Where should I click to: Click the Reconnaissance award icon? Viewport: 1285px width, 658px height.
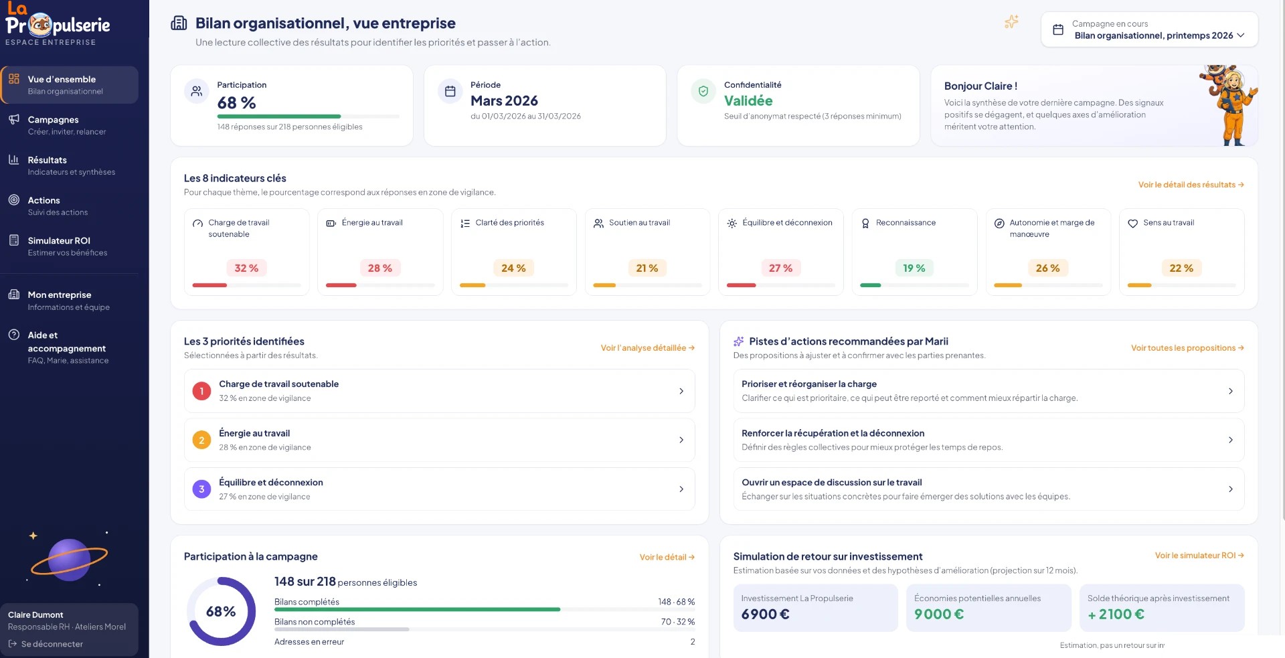pyautogui.click(x=865, y=223)
